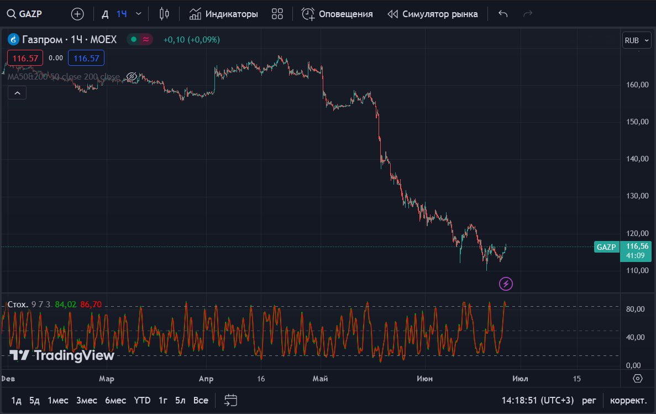The image size is (656, 414).
Task: Click the Газпром logo icon
Action: pos(13,39)
